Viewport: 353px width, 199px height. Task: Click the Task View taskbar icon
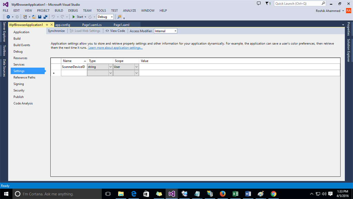[x=108, y=194]
